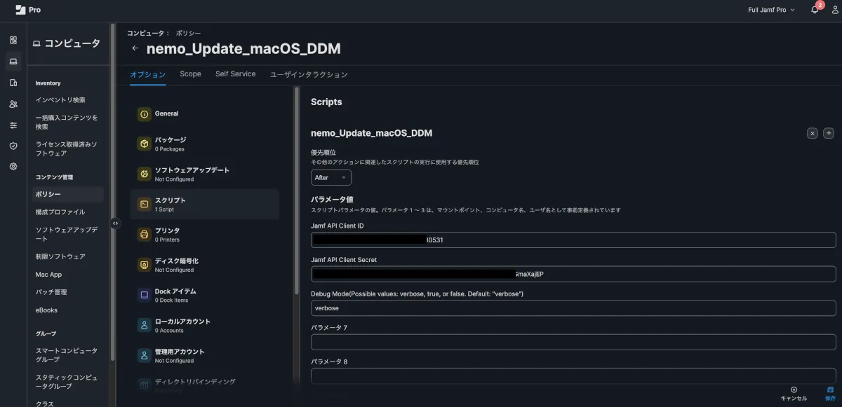
Task: Click the コンピュータ breadcrumb link
Action: 145,33
